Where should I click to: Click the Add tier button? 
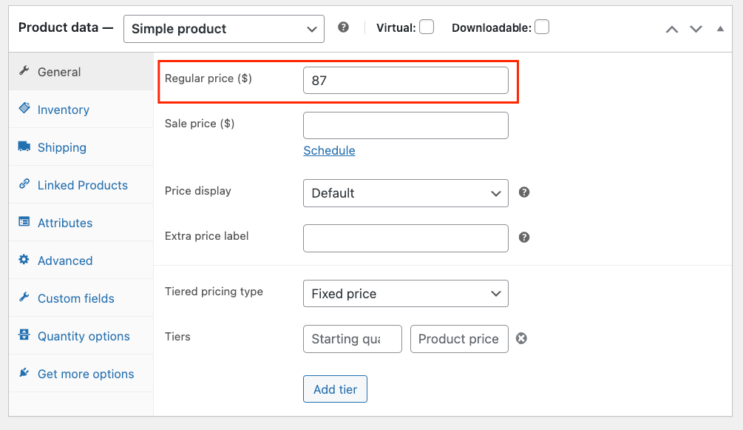tap(335, 389)
